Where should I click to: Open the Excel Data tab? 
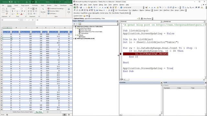(42, 5)
